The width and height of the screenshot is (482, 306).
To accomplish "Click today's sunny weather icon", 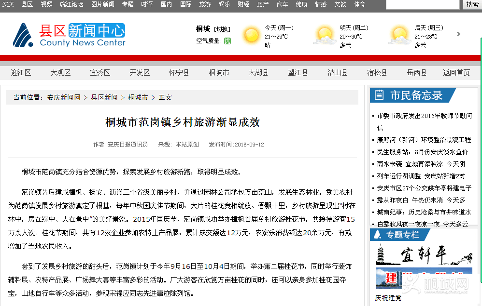I will pyautogui.click(x=252, y=36).
